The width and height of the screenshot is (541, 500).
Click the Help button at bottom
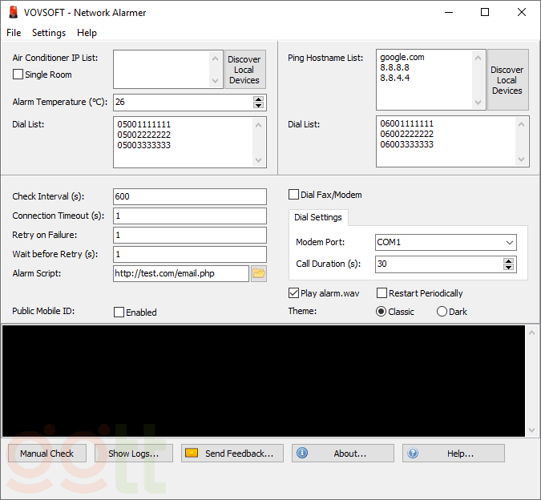tap(454, 453)
